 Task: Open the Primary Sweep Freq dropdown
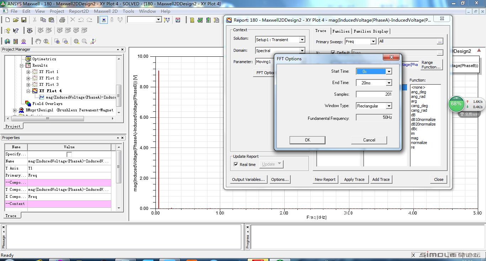click(x=373, y=41)
